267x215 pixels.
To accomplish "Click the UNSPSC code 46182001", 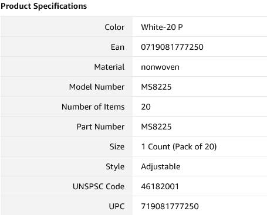I will click(160, 186).
